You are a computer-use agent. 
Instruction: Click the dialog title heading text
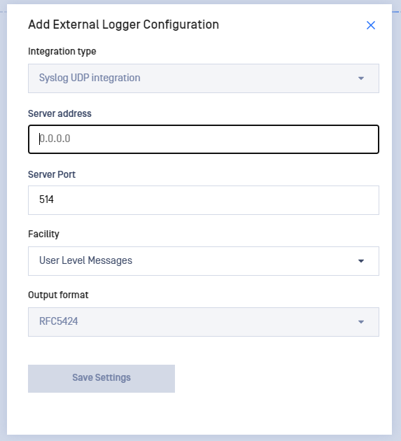coord(123,24)
